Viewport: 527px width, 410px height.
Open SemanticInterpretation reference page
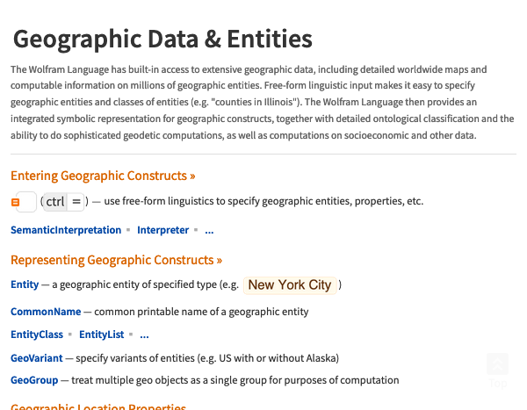click(66, 230)
